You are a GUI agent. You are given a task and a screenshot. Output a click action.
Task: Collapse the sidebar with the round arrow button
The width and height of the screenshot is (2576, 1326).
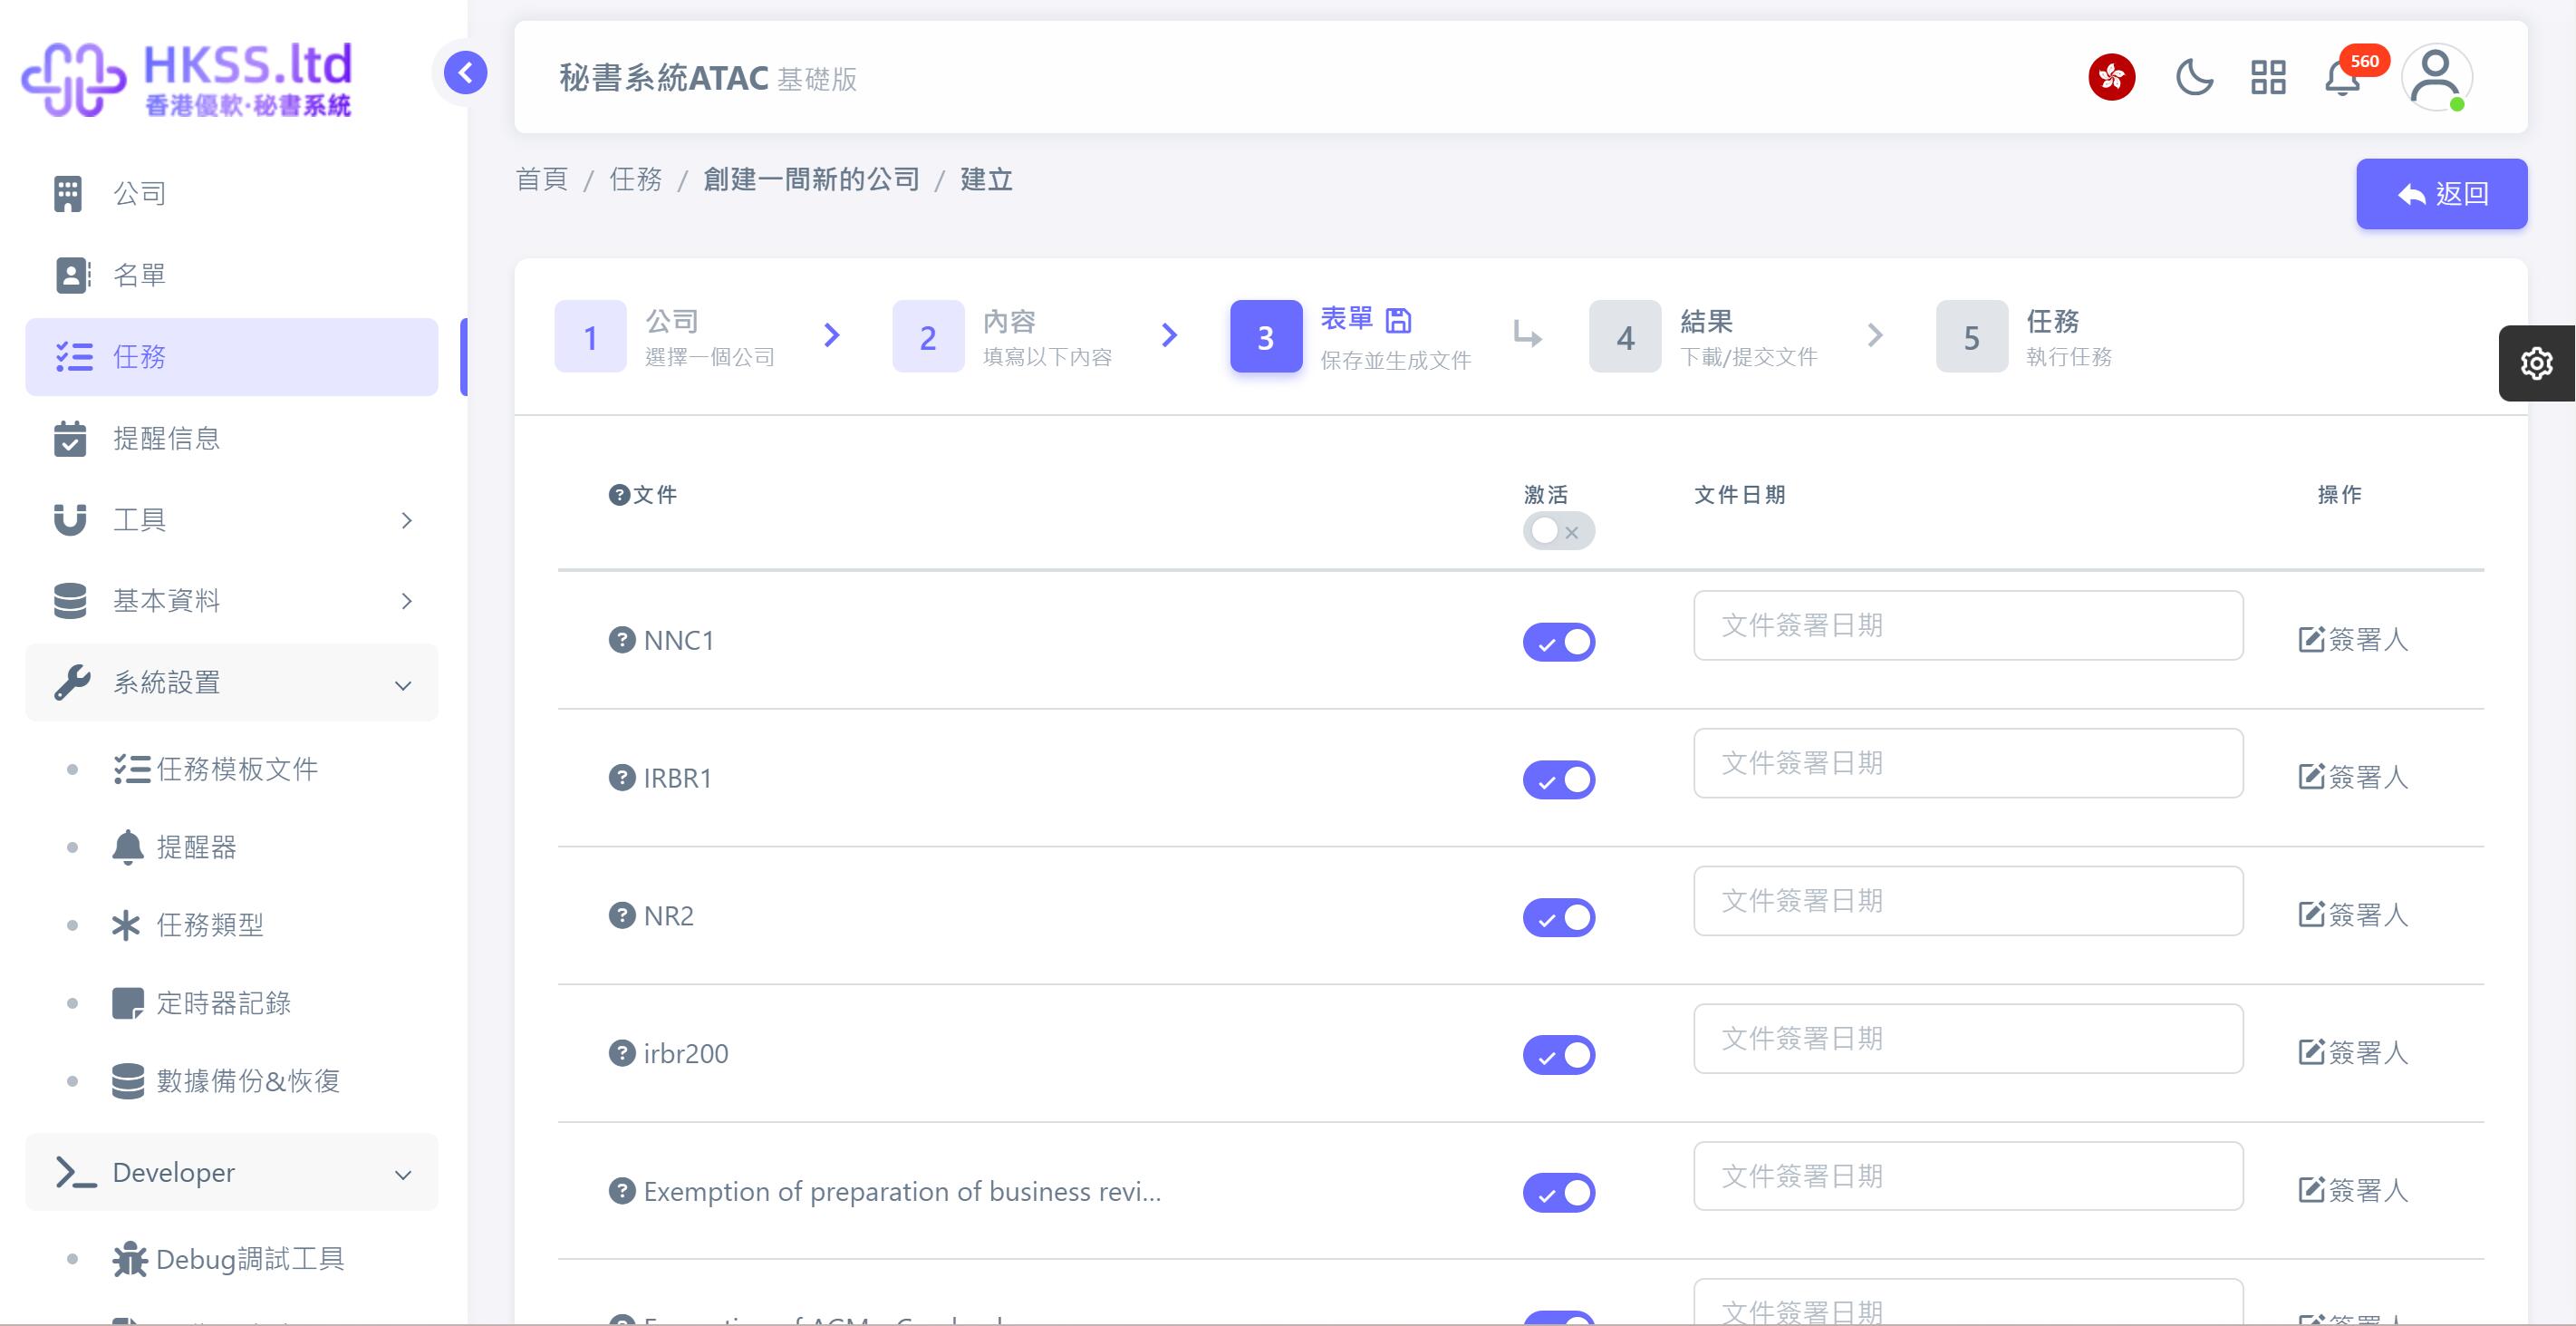point(465,73)
